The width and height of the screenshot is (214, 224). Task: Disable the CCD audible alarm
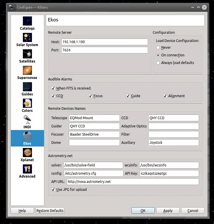[x=57, y=96]
